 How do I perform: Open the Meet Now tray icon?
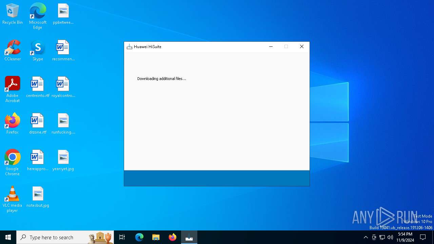click(x=374, y=237)
